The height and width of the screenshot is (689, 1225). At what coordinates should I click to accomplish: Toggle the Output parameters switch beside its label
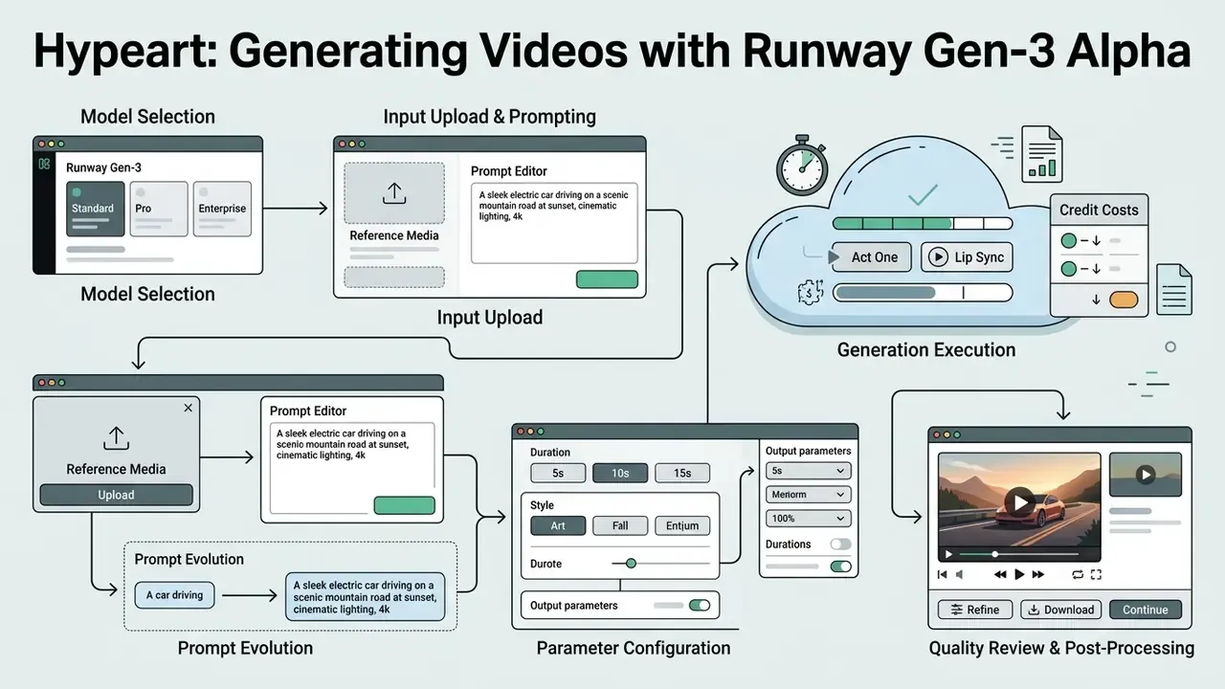pyautogui.click(x=700, y=605)
